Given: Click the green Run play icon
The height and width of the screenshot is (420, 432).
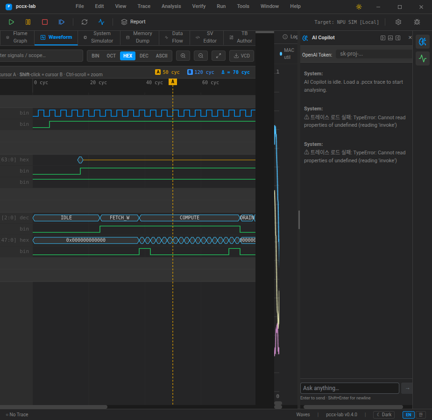Looking at the screenshot, I should pyautogui.click(x=11, y=22).
